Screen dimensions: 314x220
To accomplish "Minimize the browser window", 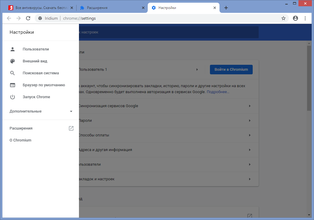I will [x=286, y=4].
